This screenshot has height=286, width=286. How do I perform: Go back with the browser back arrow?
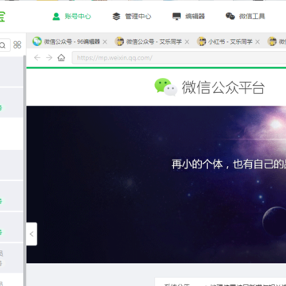pyautogui.click(x=37, y=58)
